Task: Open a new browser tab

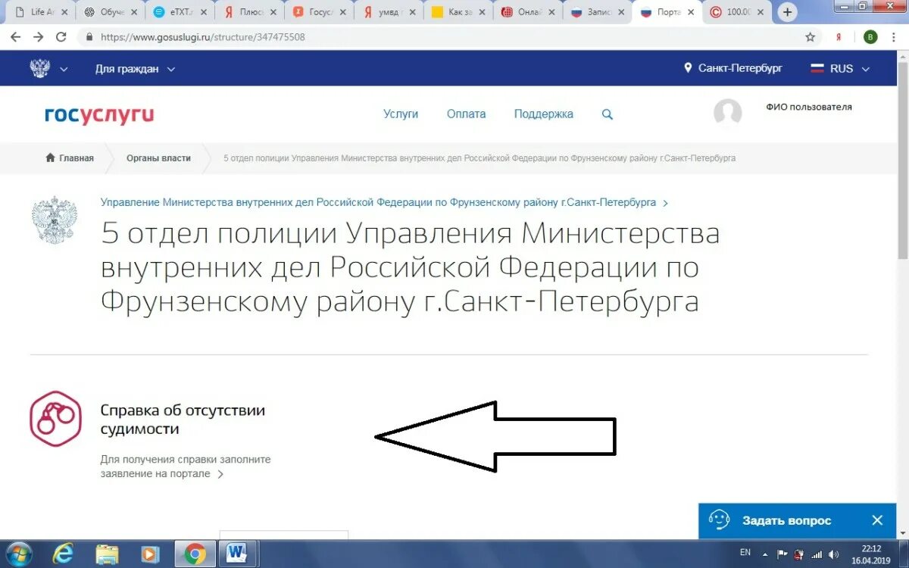Action: coord(788,12)
